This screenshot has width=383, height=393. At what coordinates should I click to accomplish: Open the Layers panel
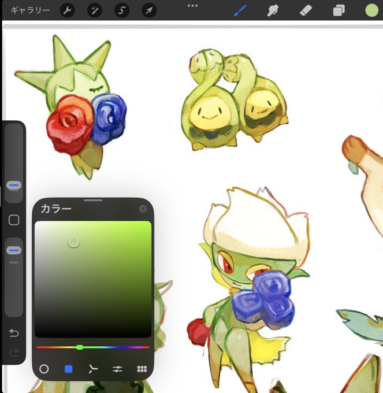[x=339, y=11]
